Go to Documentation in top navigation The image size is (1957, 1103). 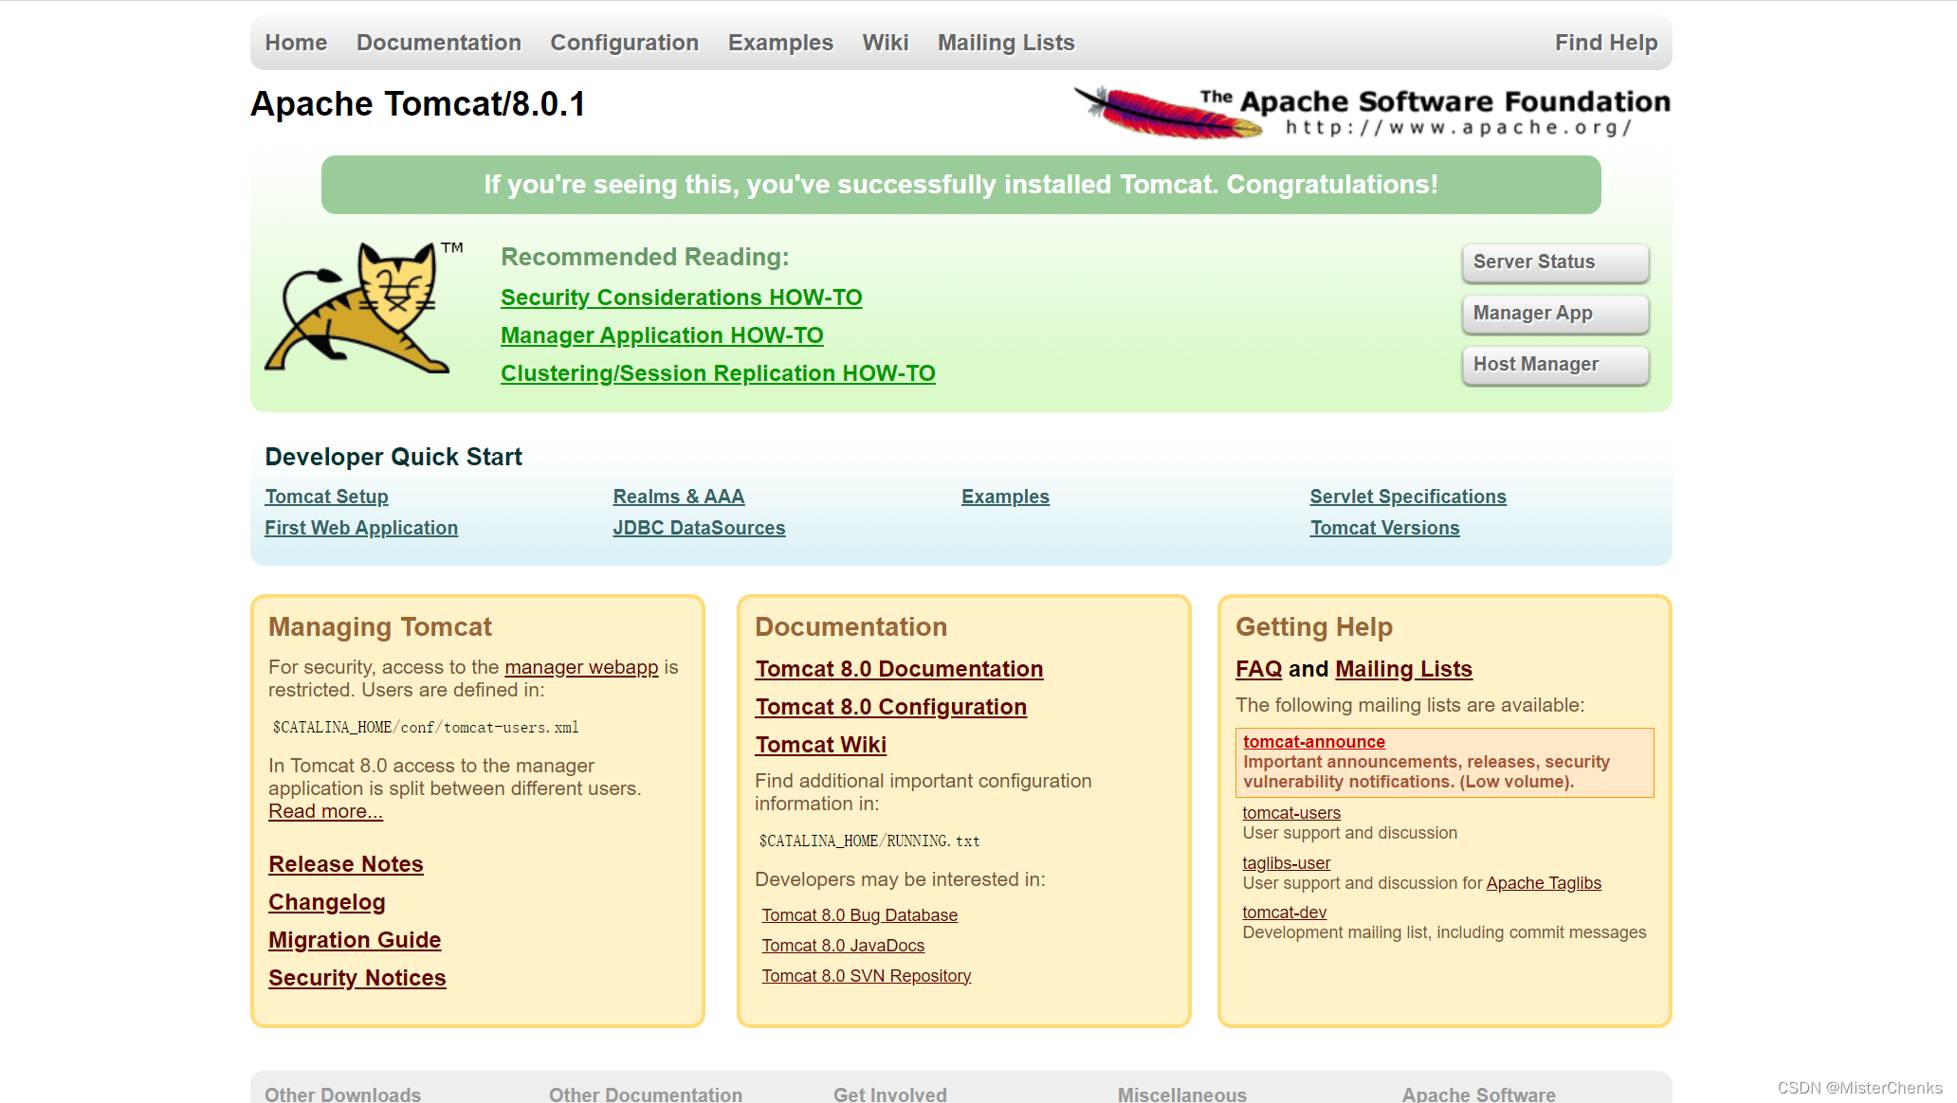(438, 43)
